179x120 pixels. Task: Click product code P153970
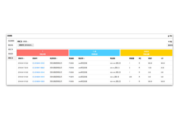(71, 77)
